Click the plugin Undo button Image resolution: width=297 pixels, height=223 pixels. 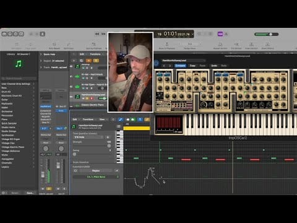click(x=214, y=66)
